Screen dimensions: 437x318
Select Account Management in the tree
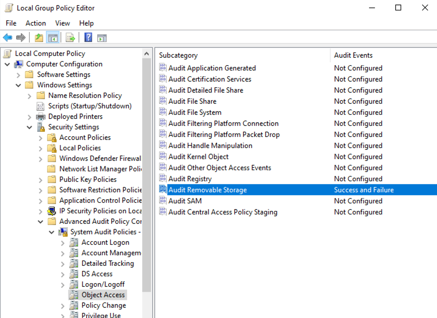click(111, 253)
